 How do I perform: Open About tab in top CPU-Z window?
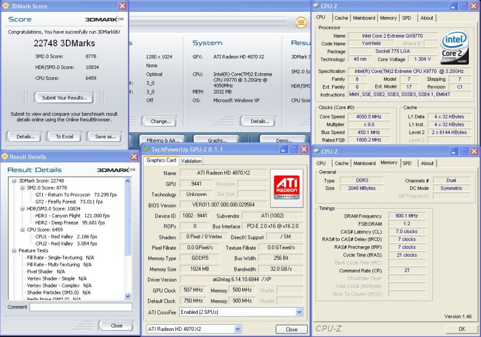[x=427, y=18]
